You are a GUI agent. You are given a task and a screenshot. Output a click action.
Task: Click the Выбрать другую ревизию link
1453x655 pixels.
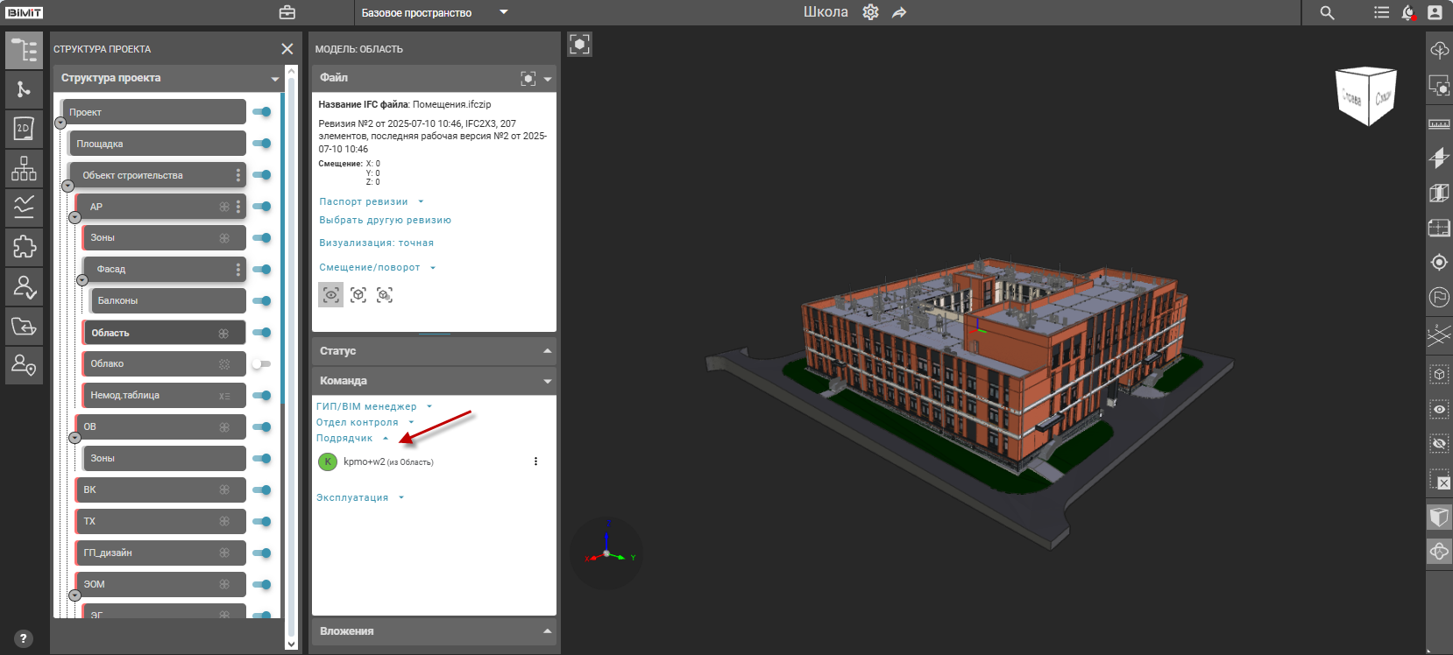point(385,221)
